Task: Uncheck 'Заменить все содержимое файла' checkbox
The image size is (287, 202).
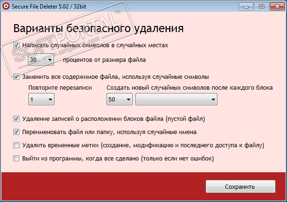Action: coord(16,77)
